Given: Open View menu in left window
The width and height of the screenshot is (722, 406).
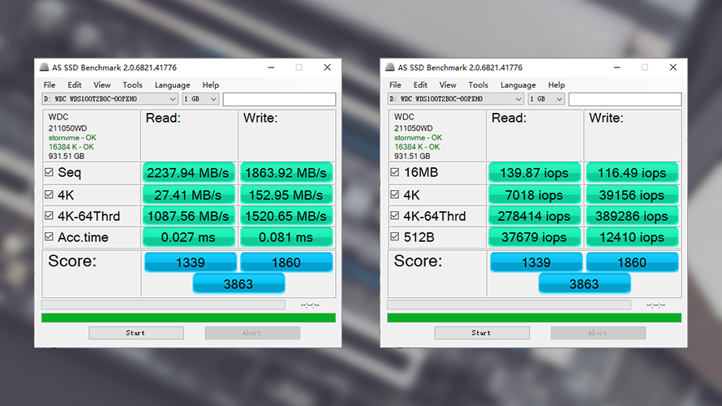Looking at the screenshot, I should tap(101, 84).
